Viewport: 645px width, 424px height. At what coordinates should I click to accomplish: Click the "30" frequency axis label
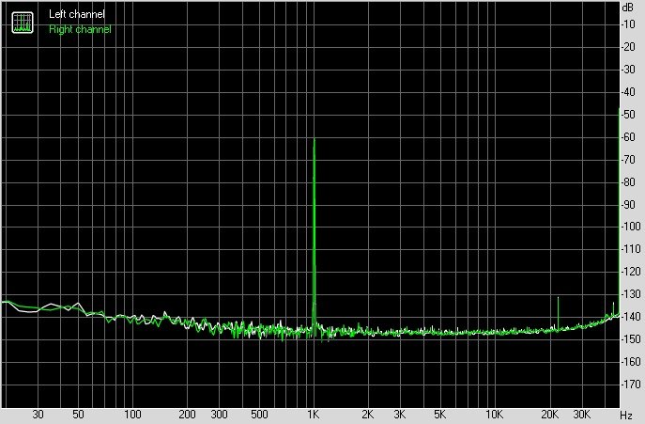(38, 414)
